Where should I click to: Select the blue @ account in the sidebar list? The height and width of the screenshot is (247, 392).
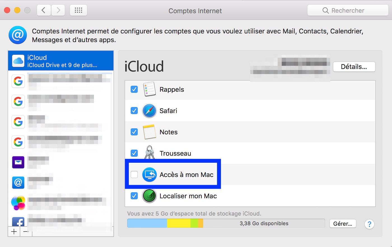tap(18, 183)
